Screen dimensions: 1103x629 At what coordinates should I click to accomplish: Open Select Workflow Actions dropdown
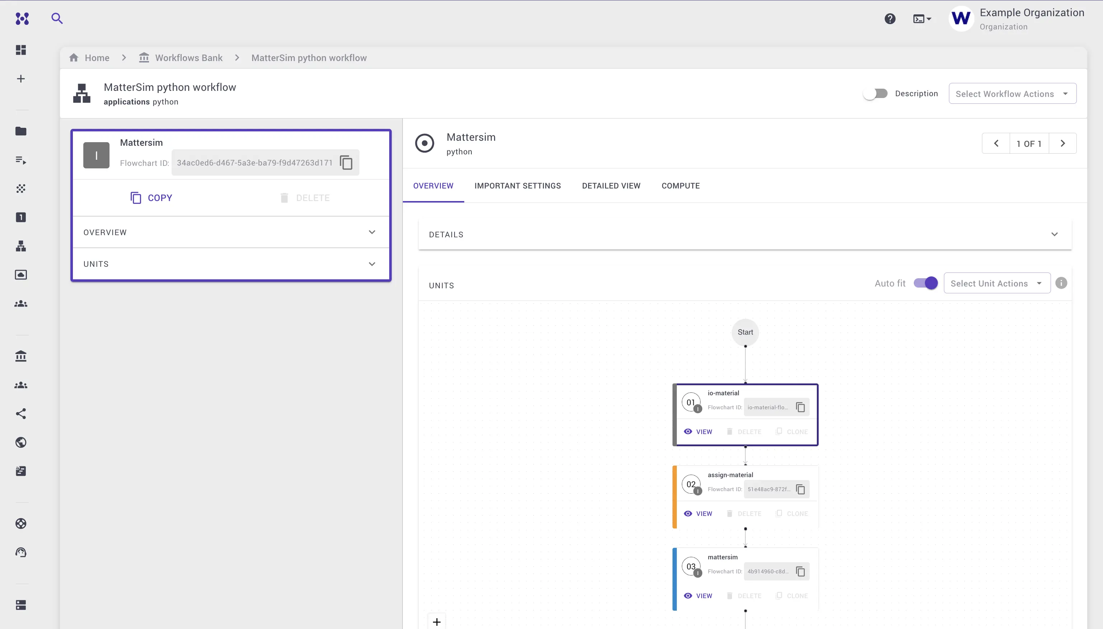[x=1012, y=94]
